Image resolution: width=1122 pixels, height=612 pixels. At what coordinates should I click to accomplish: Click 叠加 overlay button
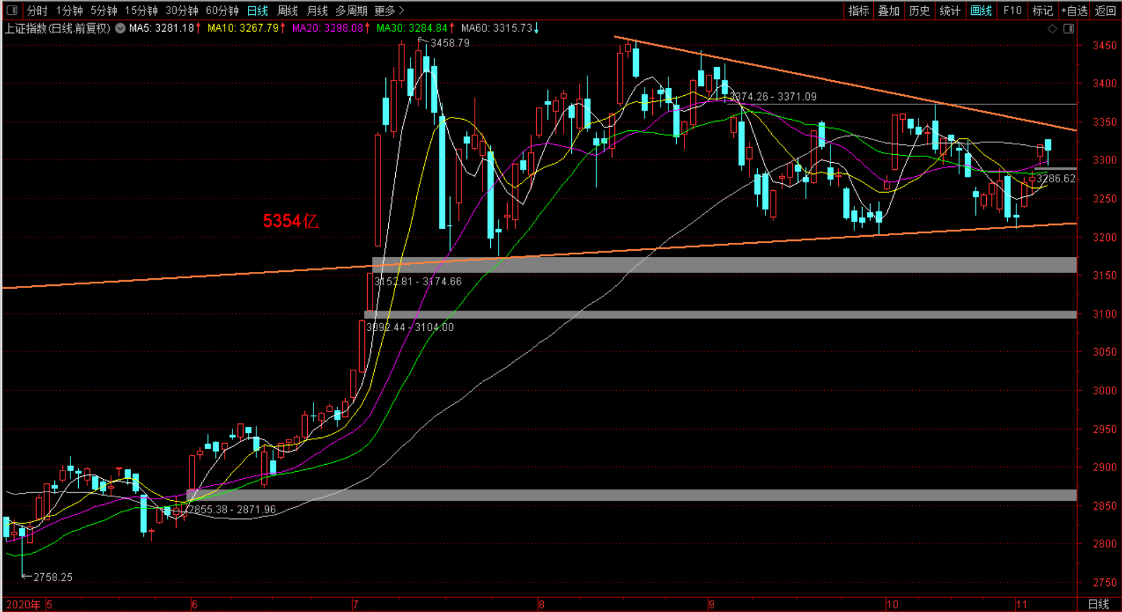coord(889,11)
